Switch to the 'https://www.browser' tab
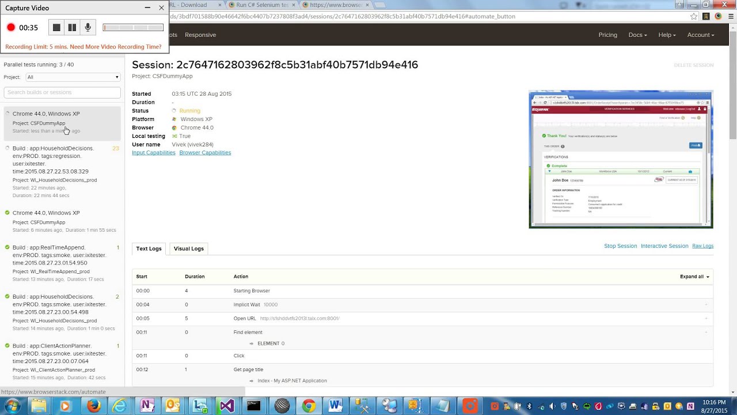 tap(337, 5)
